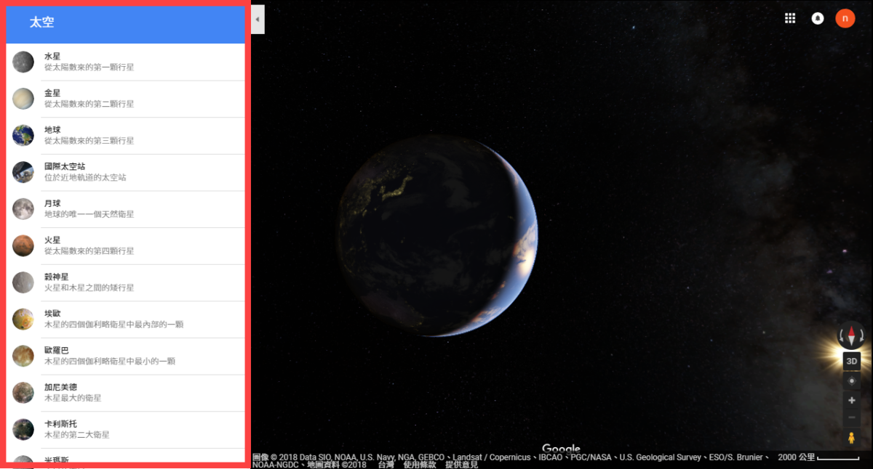Select 金星 in the space list
Screen dimensions: 873x469
[125, 99]
